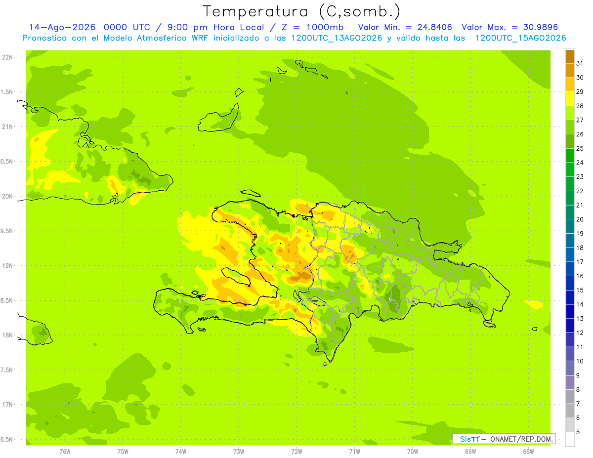Viewport: 593px width, 458px height.
Task: Click the "21N" latitude axis label
Action: coord(7,126)
